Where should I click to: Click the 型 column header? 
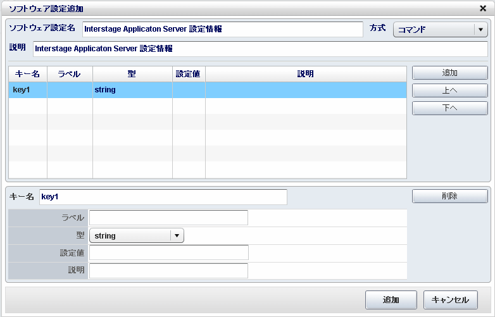(x=132, y=74)
